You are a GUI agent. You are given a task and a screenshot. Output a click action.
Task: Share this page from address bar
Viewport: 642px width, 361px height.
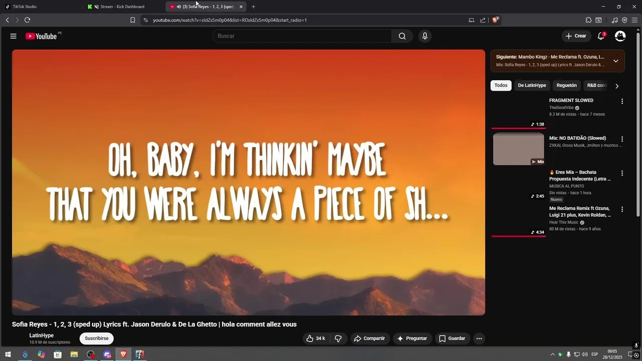coord(483,20)
